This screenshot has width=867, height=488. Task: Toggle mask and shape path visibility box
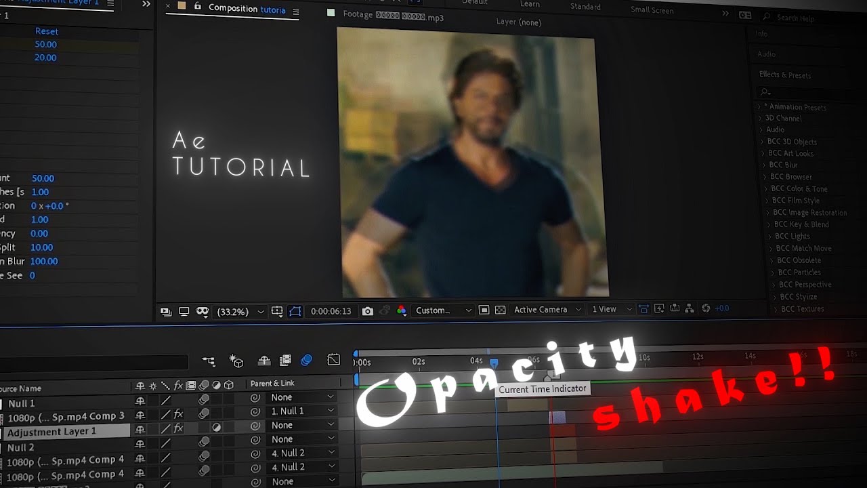click(x=295, y=311)
